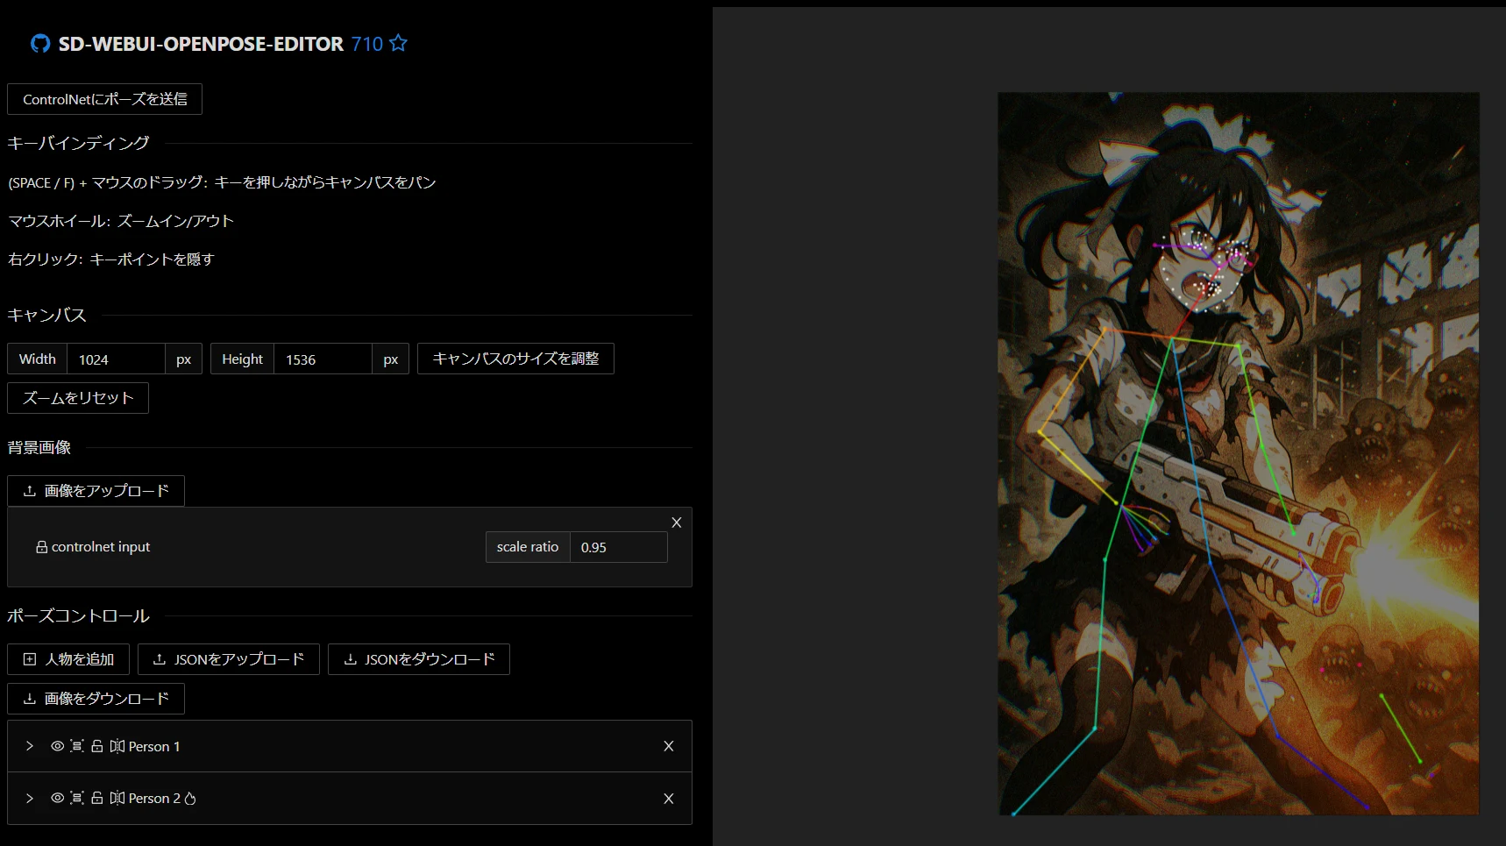1506x846 pixels.
Task: Click 画像をダウンロード button
Action: [x=96, y=699]
